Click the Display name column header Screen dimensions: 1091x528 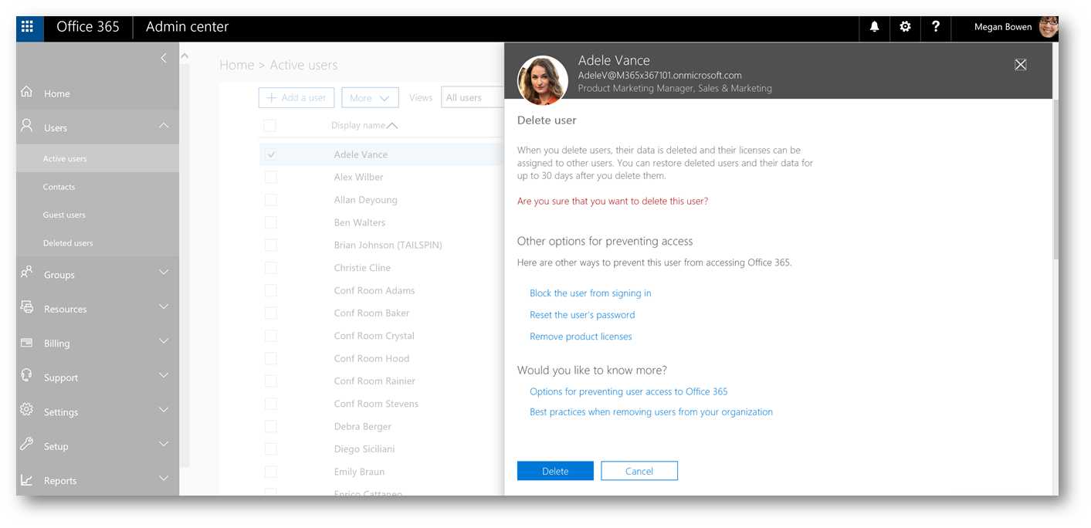[x=358, y=125]
